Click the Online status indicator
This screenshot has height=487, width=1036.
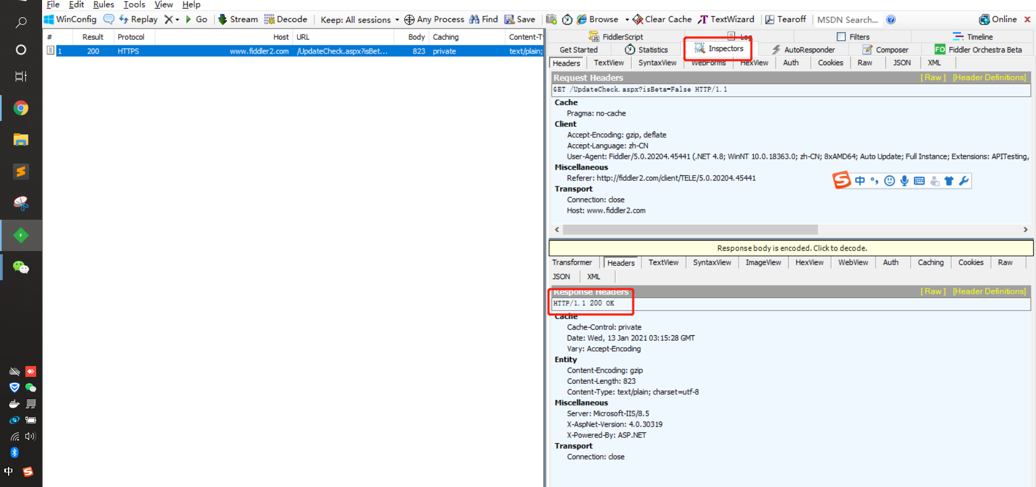click(998, 19)
